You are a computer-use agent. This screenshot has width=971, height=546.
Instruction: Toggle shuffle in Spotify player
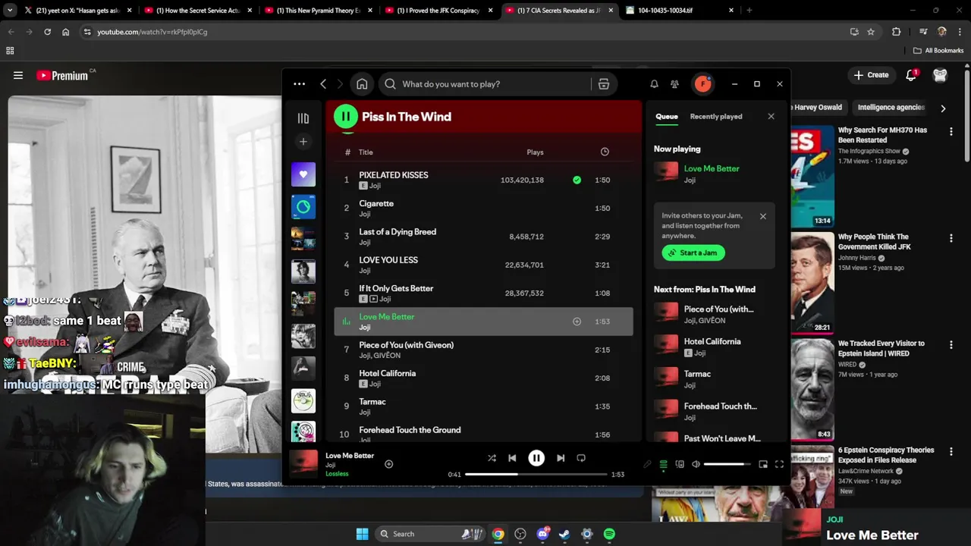(x=492, y=458)
